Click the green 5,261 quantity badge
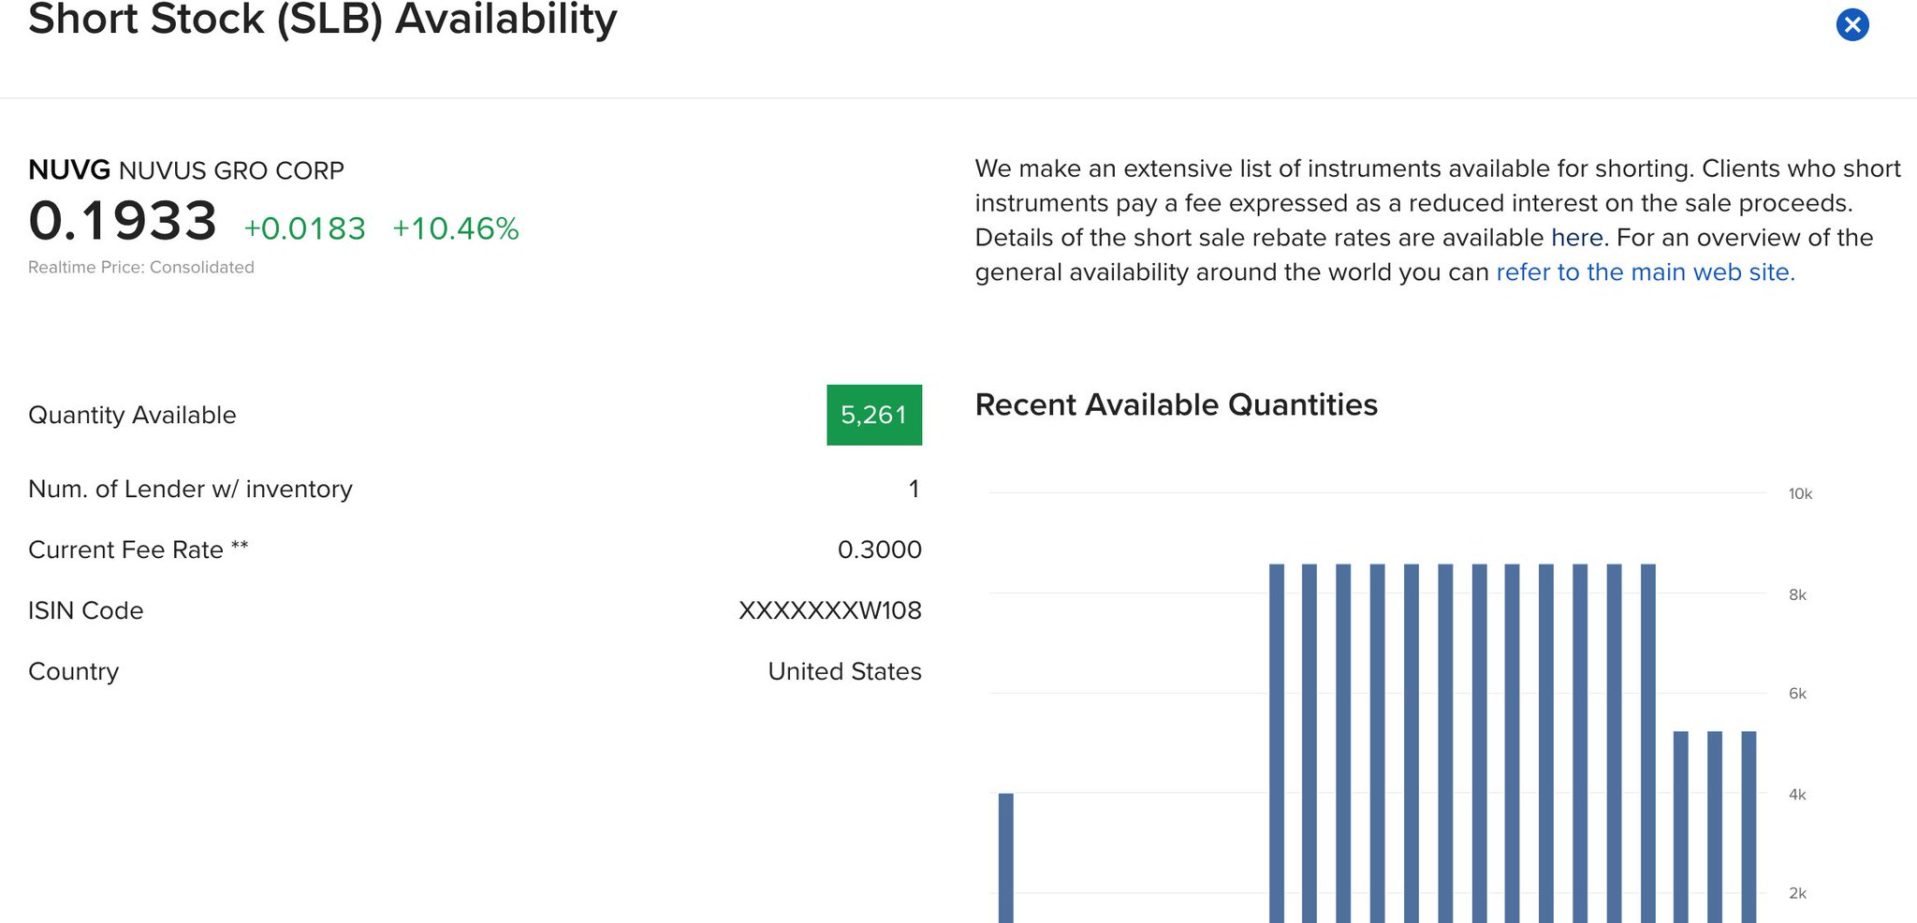Viewport: 1917px width, 923px height. click(x=874, y=415)
